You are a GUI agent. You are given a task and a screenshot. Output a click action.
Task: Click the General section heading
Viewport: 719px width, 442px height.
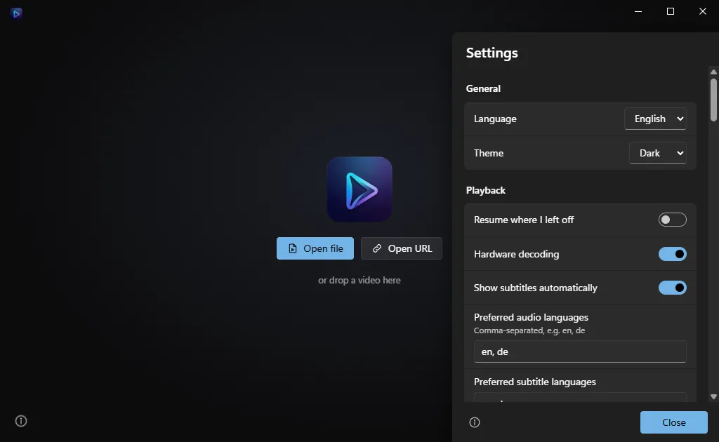483,89
